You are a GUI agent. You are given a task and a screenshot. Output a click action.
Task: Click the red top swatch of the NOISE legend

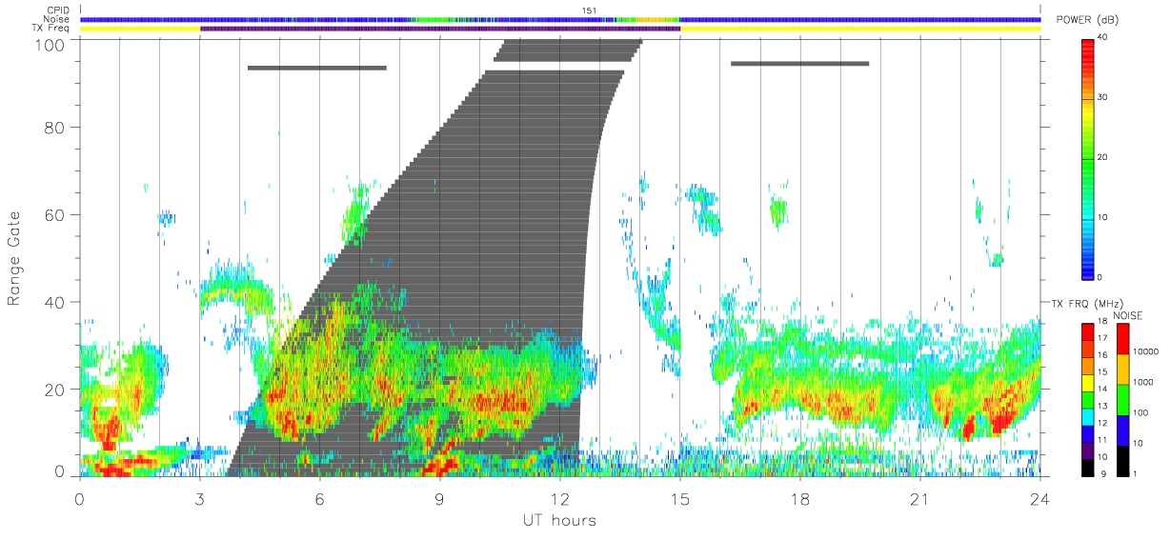[1122, 339]
